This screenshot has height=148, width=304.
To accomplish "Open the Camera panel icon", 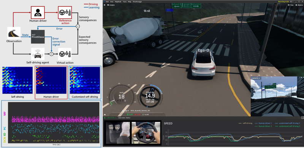I will coord(108,5).
